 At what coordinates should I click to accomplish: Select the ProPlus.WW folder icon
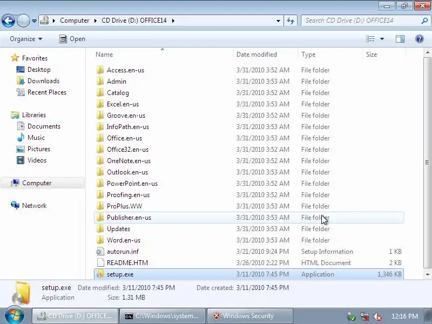point(100,206)
